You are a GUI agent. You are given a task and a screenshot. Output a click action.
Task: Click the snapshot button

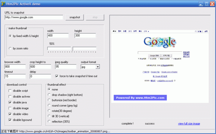pos(74,17)
